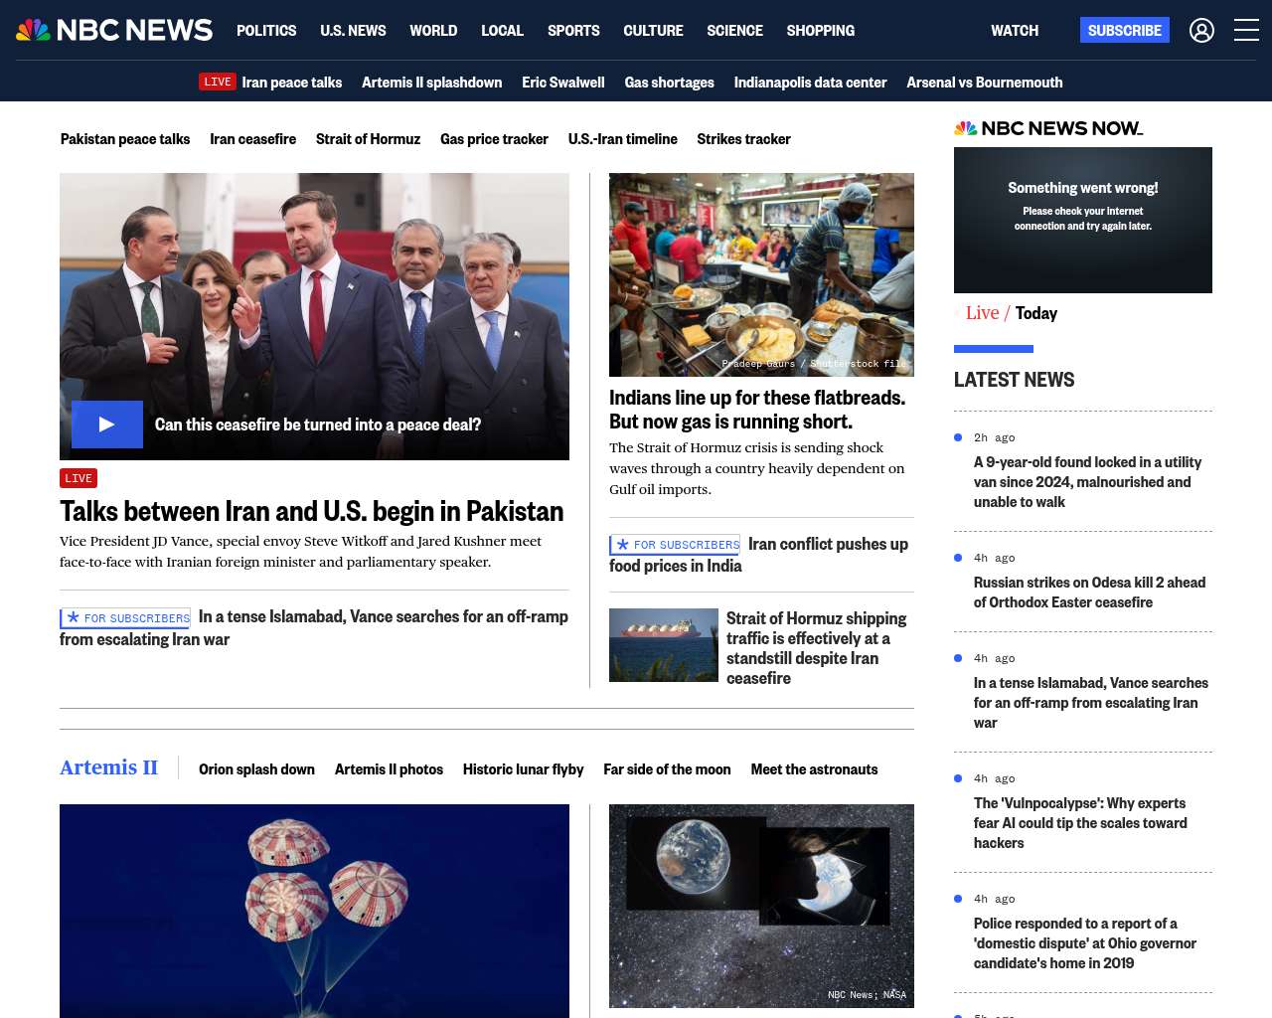This screenshot has height=1018, width=1272.
Task: Click the NBC News Now logo
Action: (x=1047, y=128)
